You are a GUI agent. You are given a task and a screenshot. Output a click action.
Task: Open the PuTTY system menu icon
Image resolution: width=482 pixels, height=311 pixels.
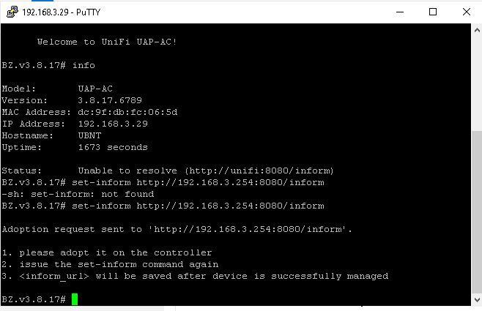pyautogui.click(x=12, y=12)
